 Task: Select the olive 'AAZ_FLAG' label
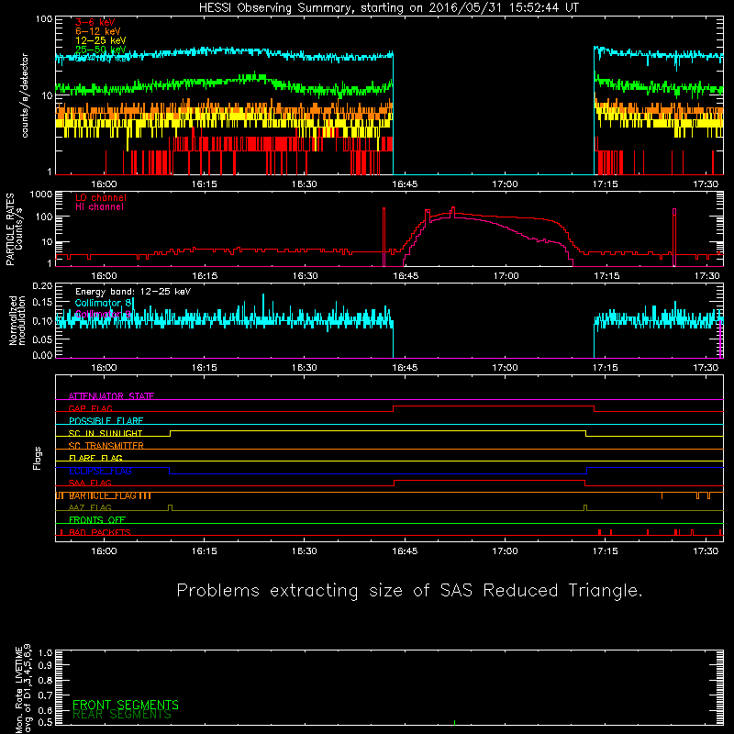coord(90,507)
